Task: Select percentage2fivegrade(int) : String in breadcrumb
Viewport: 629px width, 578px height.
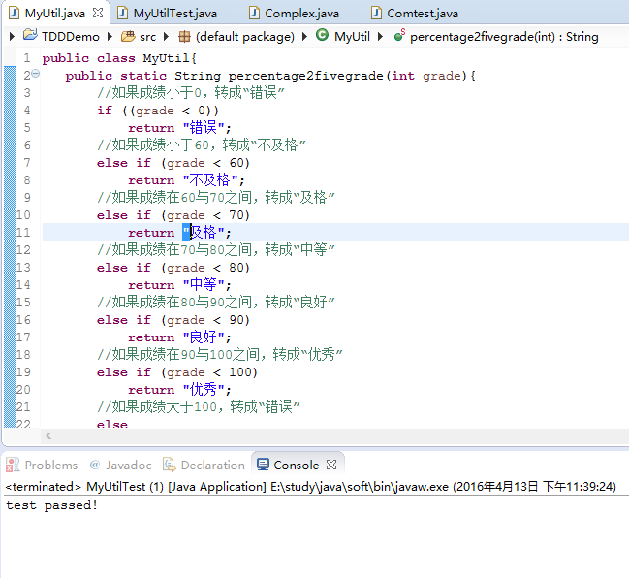Action: pos(504,37)
